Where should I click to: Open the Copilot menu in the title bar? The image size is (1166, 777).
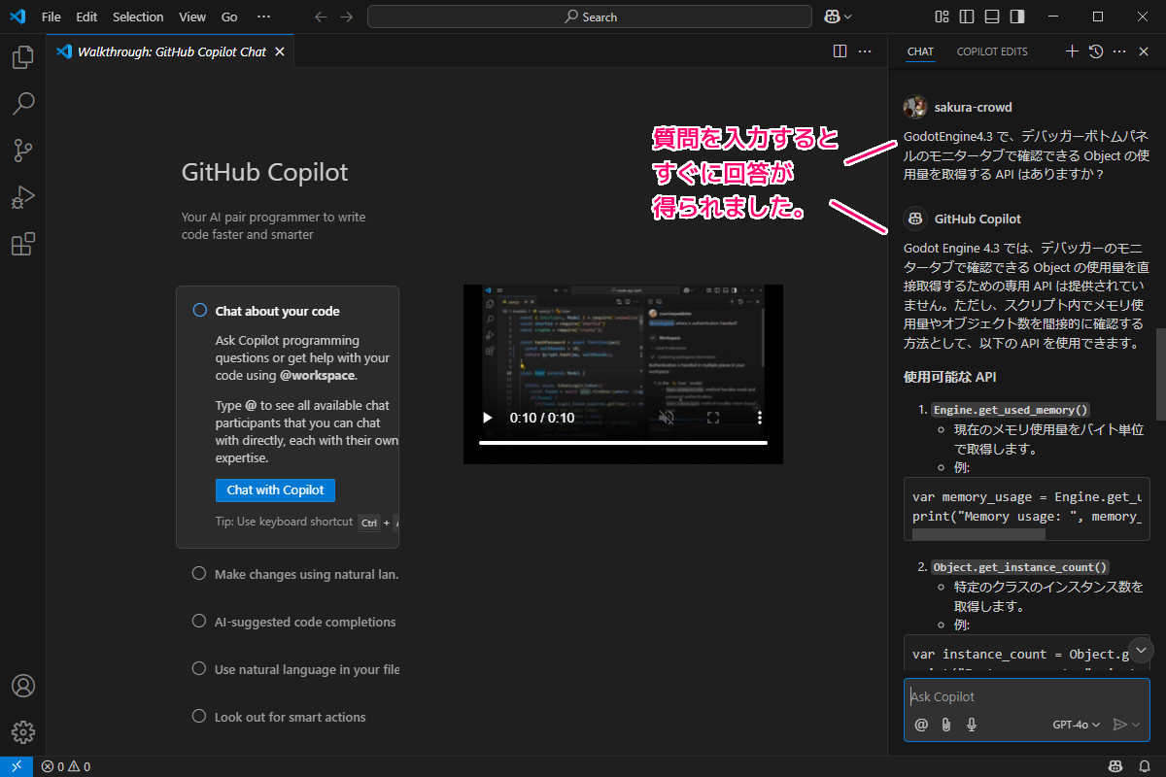click(x=836, y=17)
